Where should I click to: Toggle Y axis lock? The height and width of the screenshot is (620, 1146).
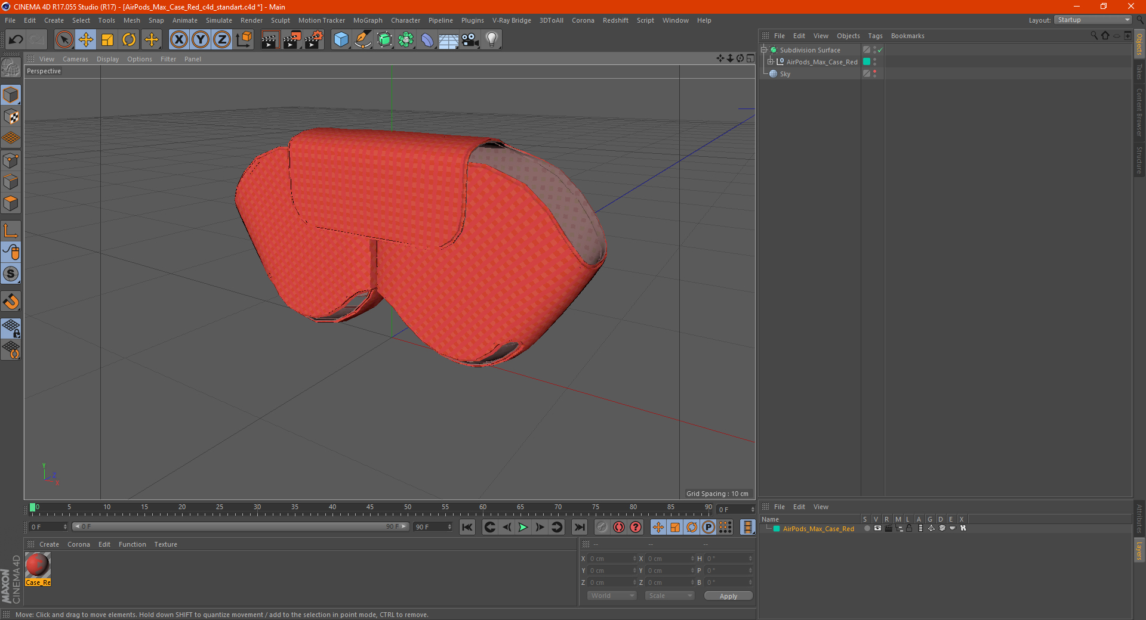[x=201, y=40]
